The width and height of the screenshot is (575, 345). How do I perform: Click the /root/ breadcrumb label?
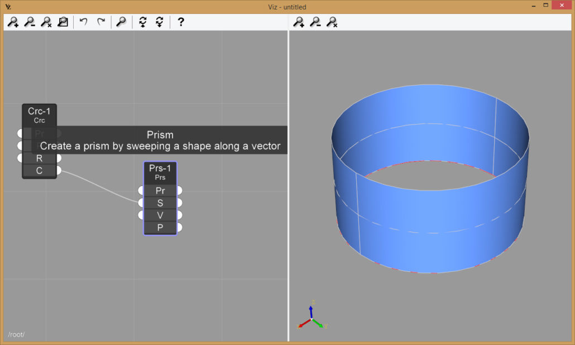[x=16, y=334]
